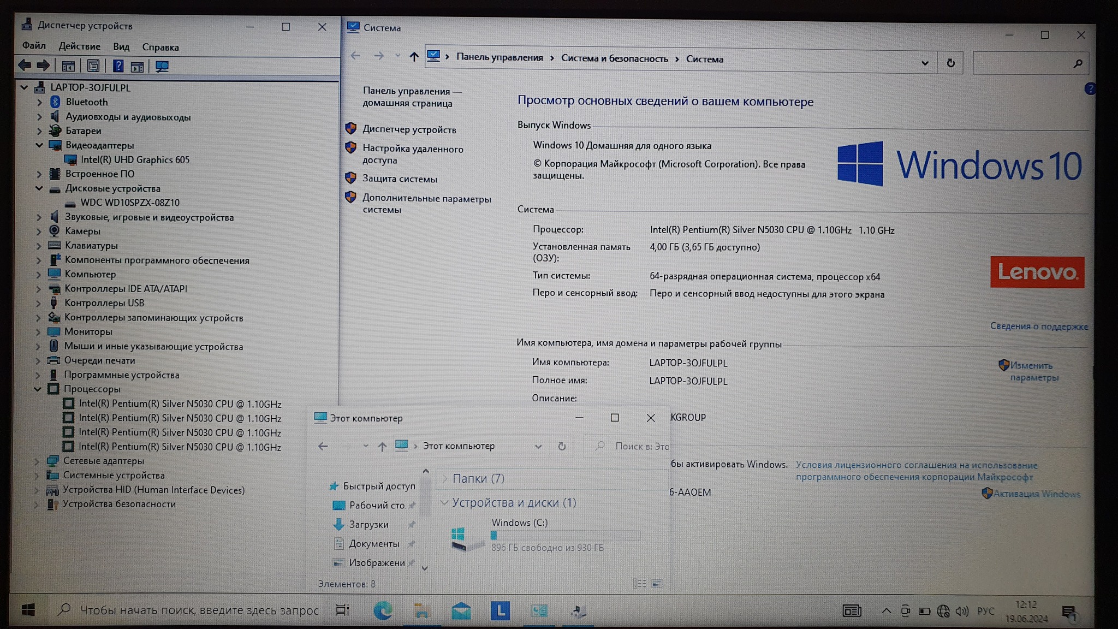Click the Help question mark toolbar icon

pos(117,66)
